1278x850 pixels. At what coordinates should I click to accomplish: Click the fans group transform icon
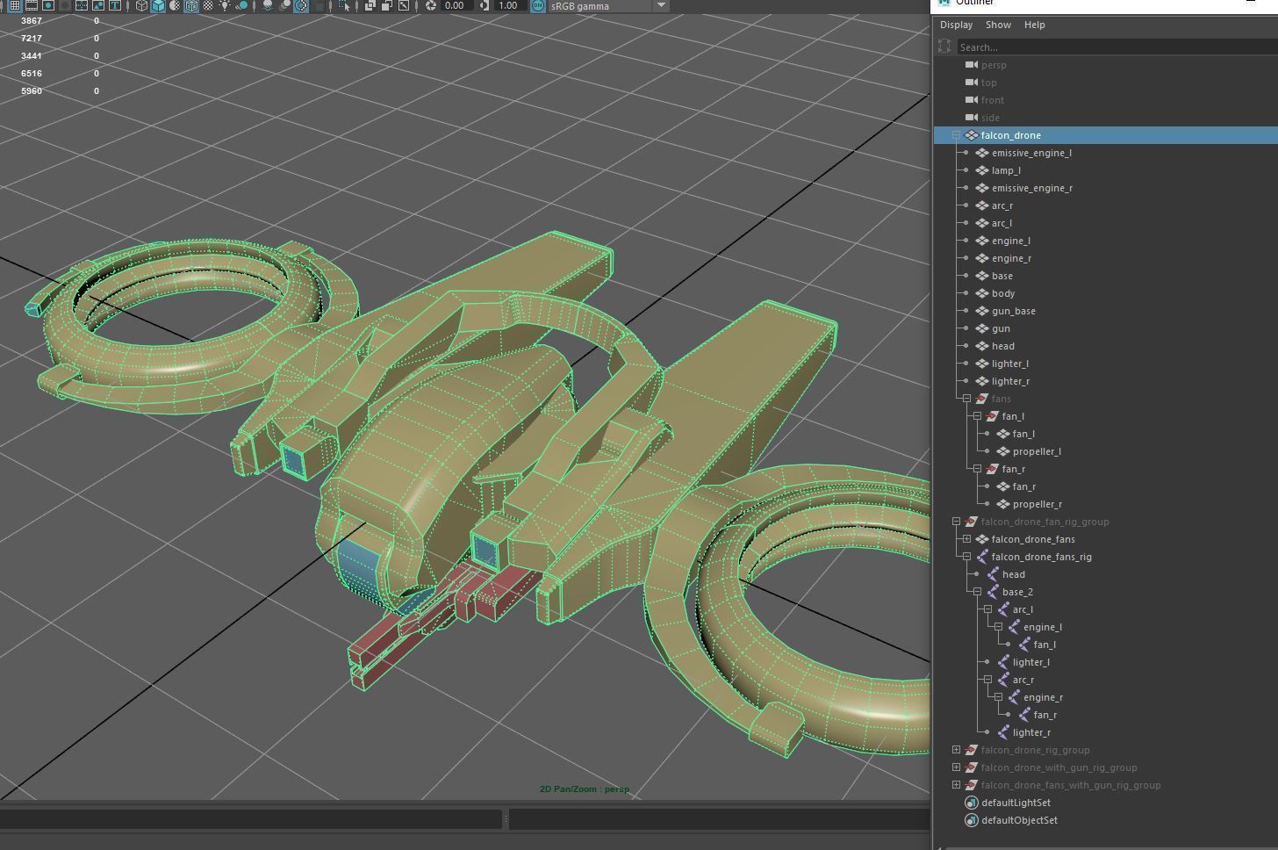pos(982,399)
